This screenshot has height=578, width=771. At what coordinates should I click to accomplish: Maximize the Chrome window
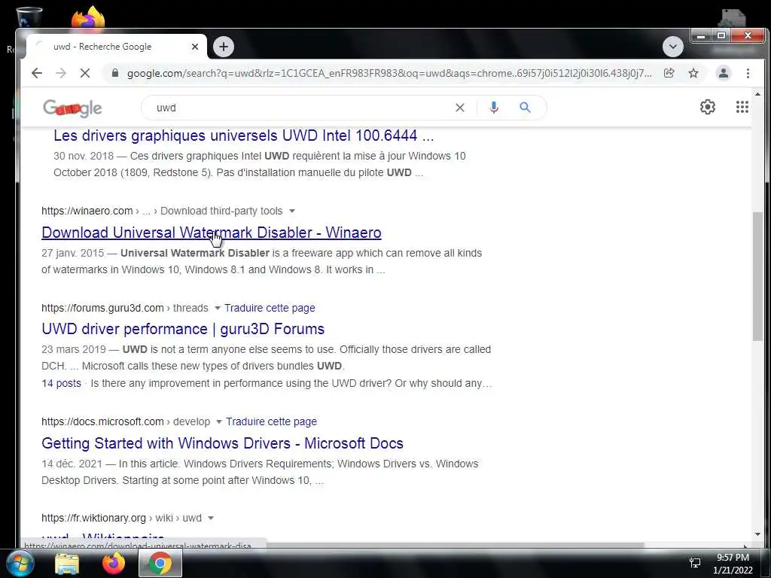(x=721, y=35)
